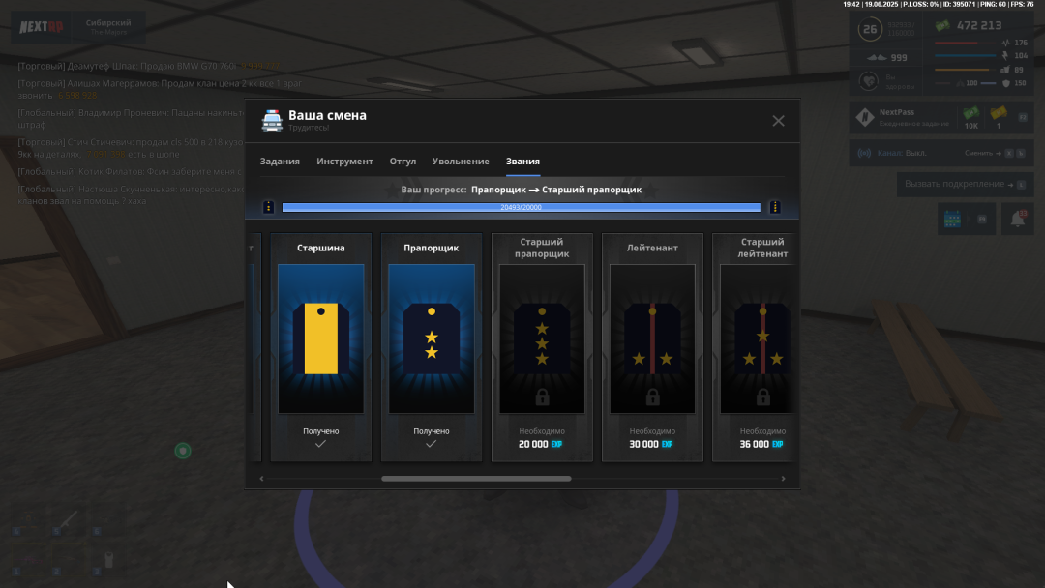This screenshot has height=588, width=1045.
Task: Click the Прапорщик two-star epaulette image
Action: (432, 338)
